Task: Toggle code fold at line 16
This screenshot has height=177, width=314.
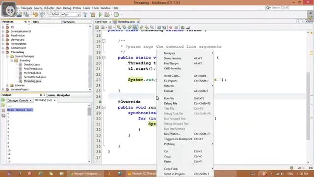Action: click(104, 41)
